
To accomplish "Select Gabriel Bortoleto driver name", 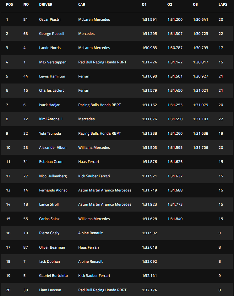I will coord(53,276).
